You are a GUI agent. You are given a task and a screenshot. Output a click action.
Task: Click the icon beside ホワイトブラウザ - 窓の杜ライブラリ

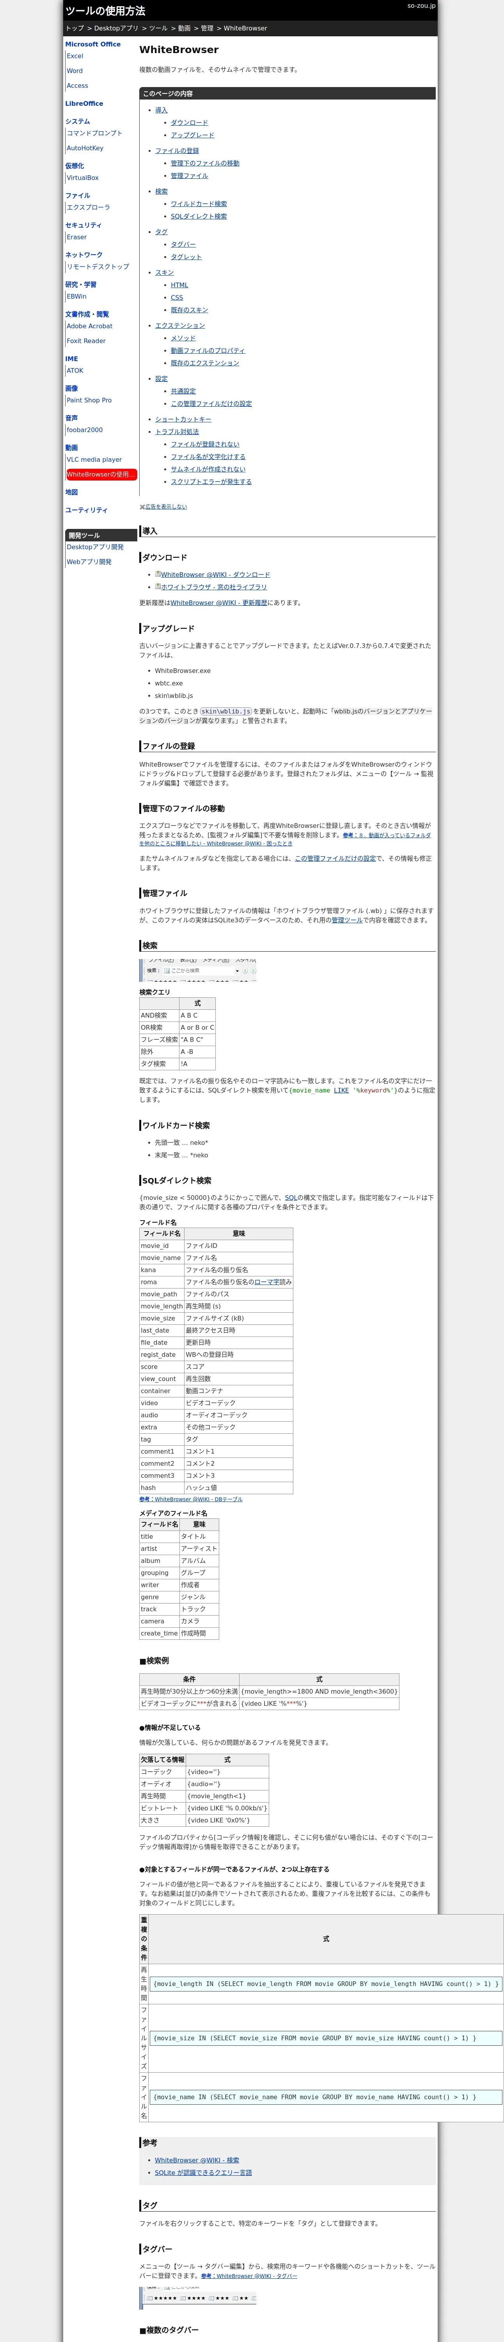pyautogui.click(x=158, y=586)
